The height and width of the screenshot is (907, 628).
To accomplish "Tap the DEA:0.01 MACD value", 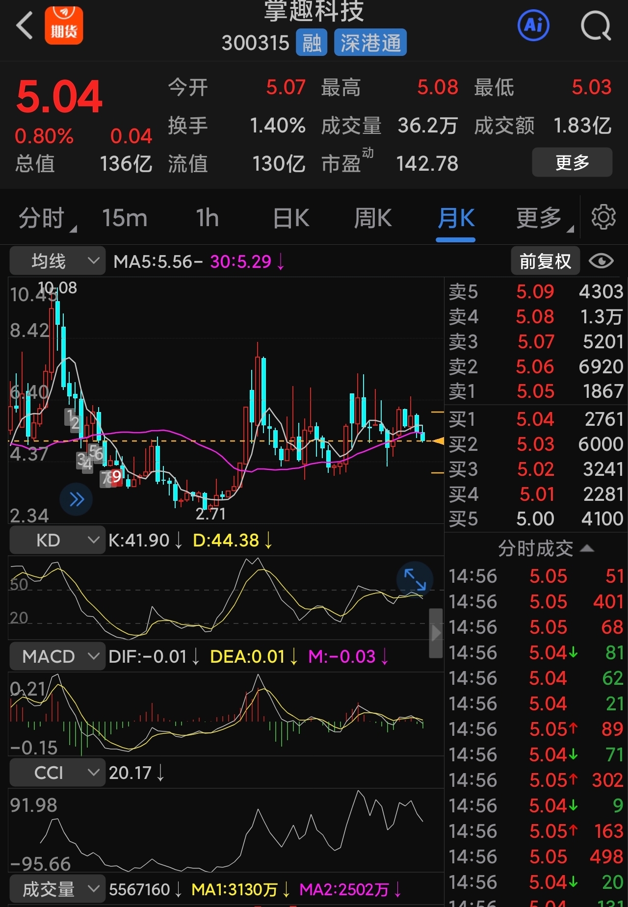I will [247, 656].
